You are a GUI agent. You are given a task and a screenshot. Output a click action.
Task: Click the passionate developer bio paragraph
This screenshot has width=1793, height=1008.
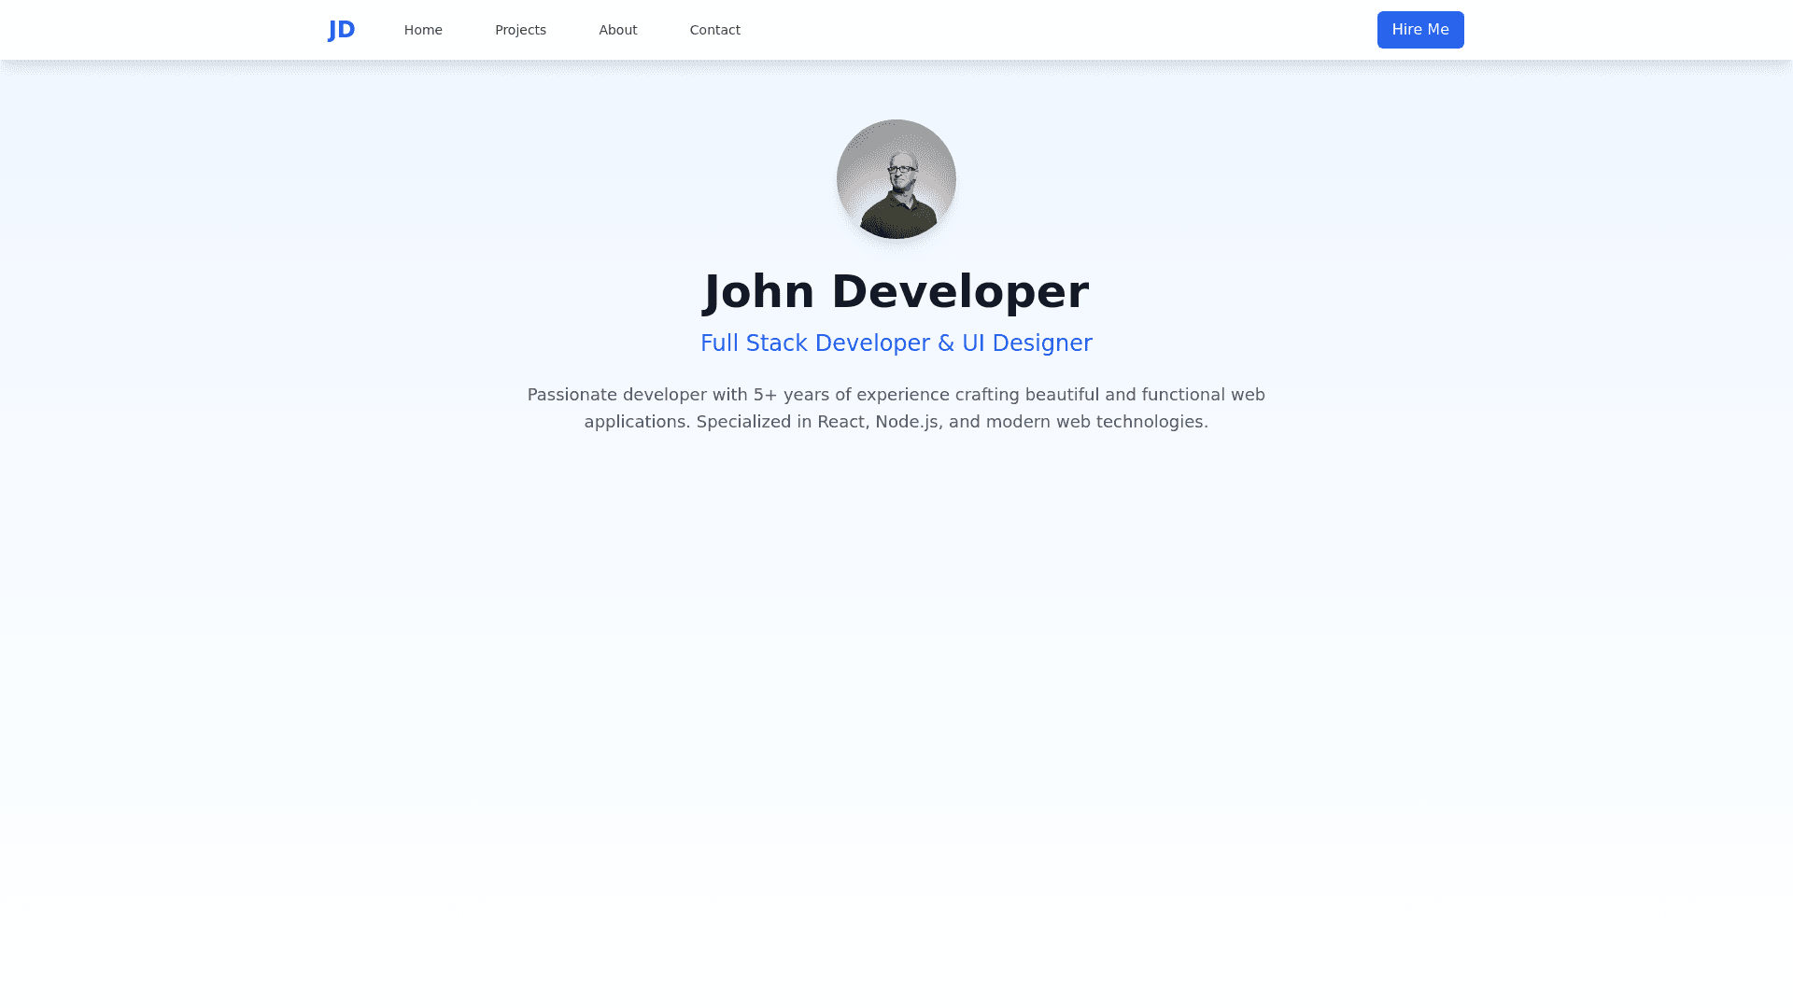click(896, 408)
